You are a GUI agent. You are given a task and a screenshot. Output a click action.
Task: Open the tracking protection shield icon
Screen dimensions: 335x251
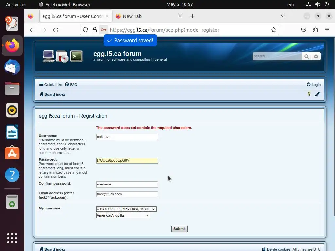[85, 30]
